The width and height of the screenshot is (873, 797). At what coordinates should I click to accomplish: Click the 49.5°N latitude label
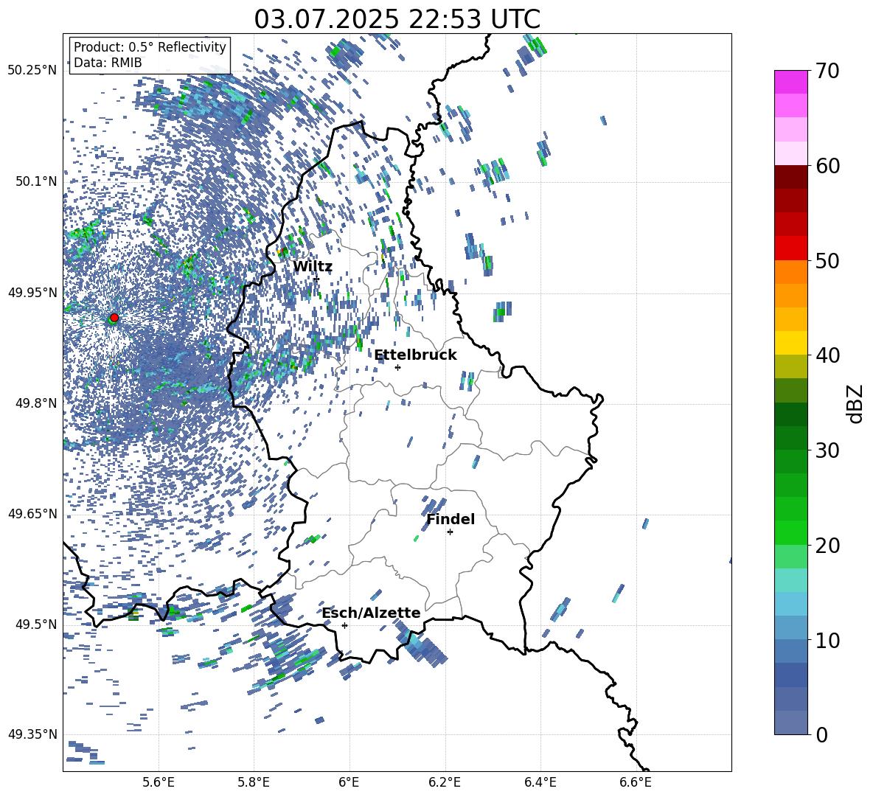(x=35, y=624)
